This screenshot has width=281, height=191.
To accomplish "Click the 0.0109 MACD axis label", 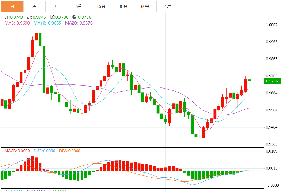I will (272, 151).
